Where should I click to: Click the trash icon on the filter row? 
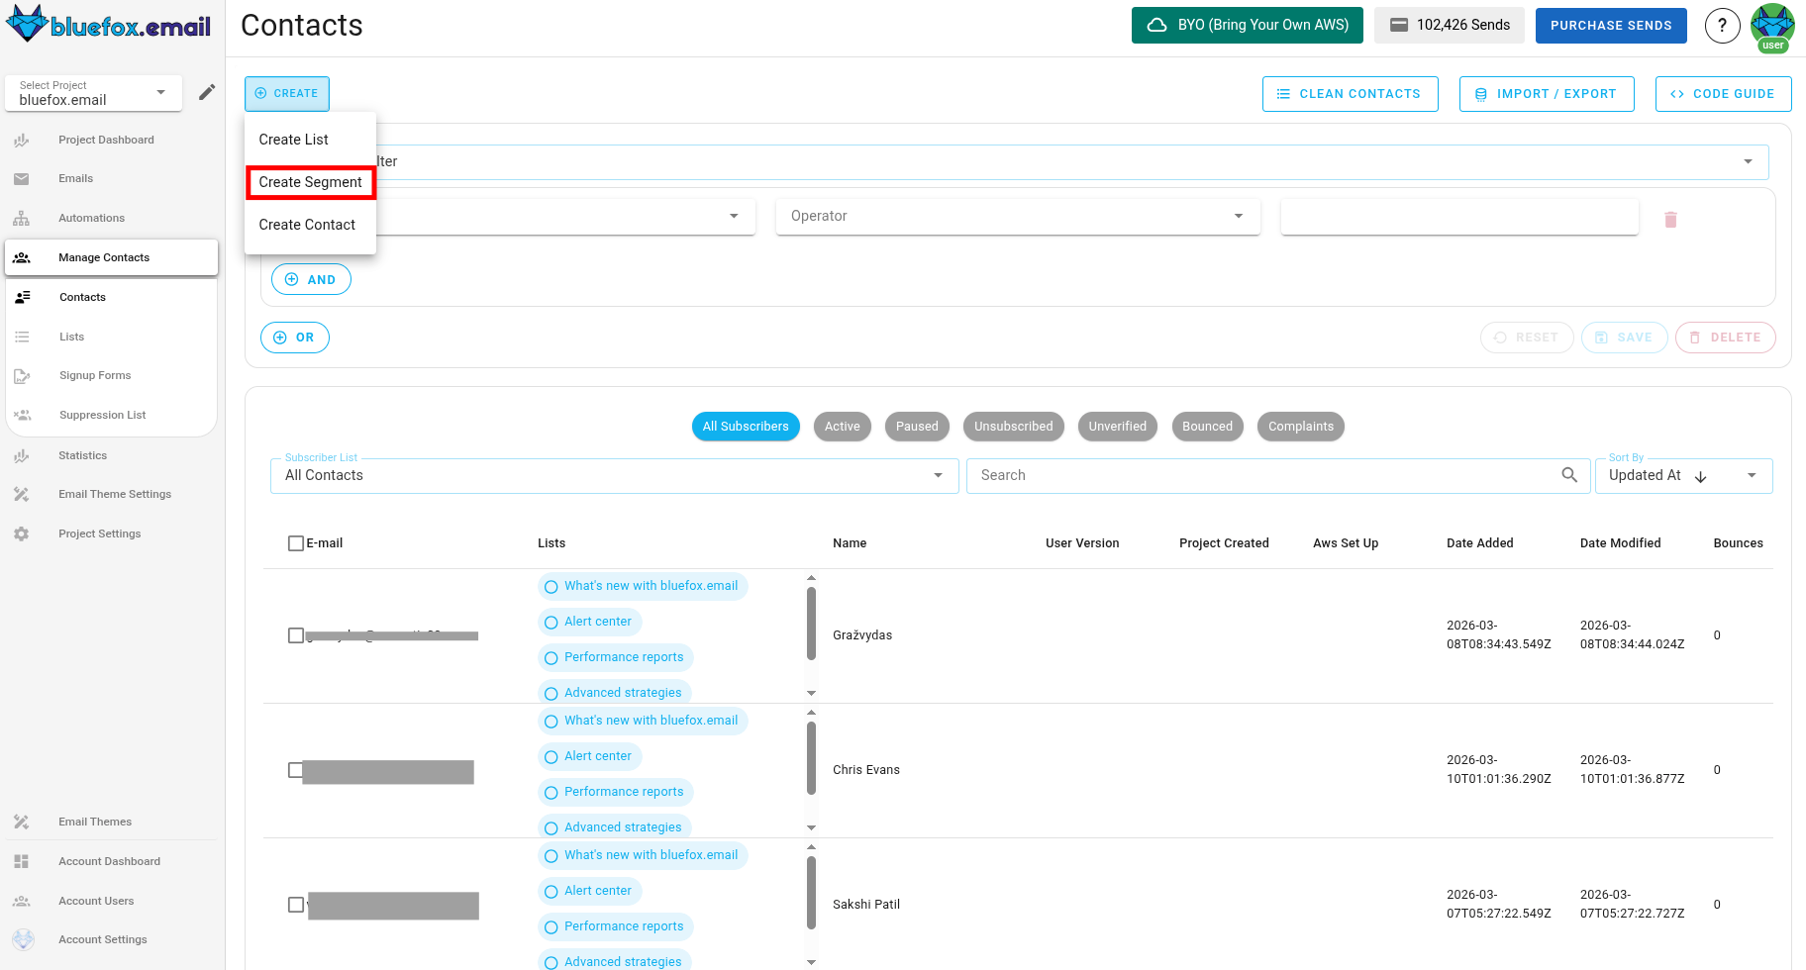[1670, 220]
